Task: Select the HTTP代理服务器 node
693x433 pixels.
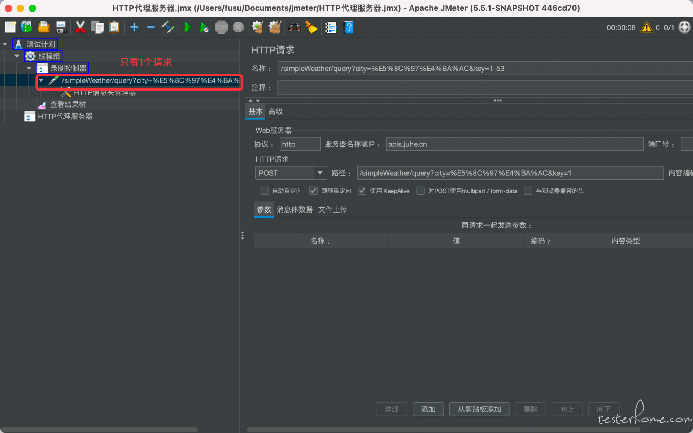Action: click(x=58, y=116)
